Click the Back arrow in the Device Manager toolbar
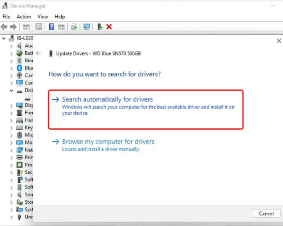 point(4,27)
